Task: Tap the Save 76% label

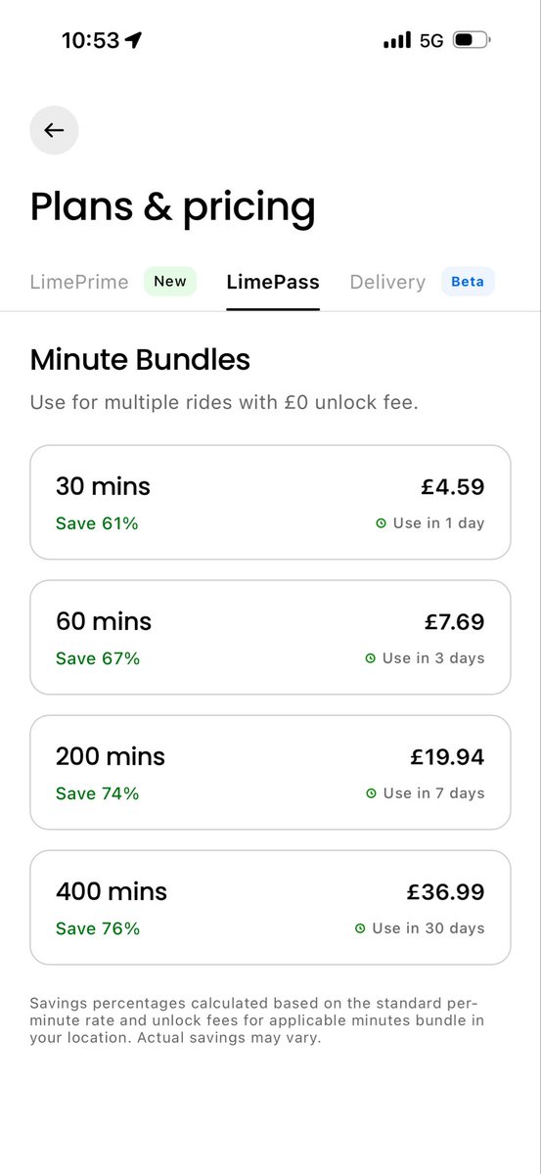Action: (98, 928)
